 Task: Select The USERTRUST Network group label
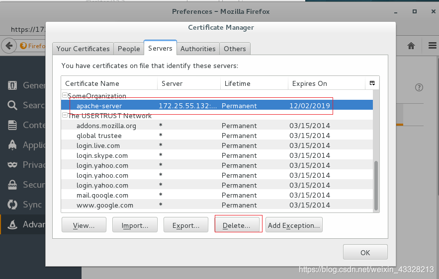tap(110, 116)
